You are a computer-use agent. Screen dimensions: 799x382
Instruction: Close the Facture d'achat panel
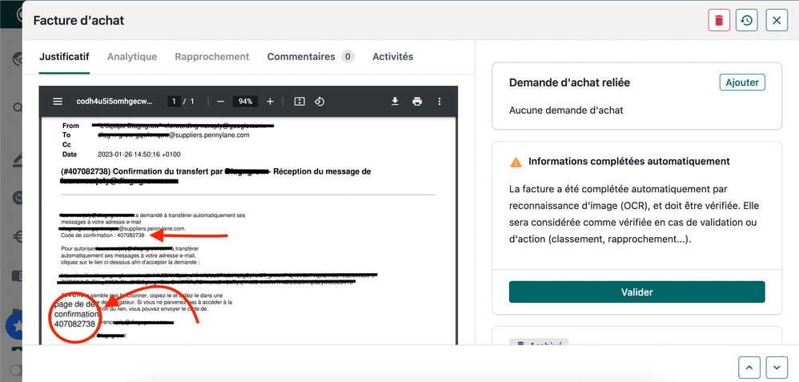(x=777, y=20)
